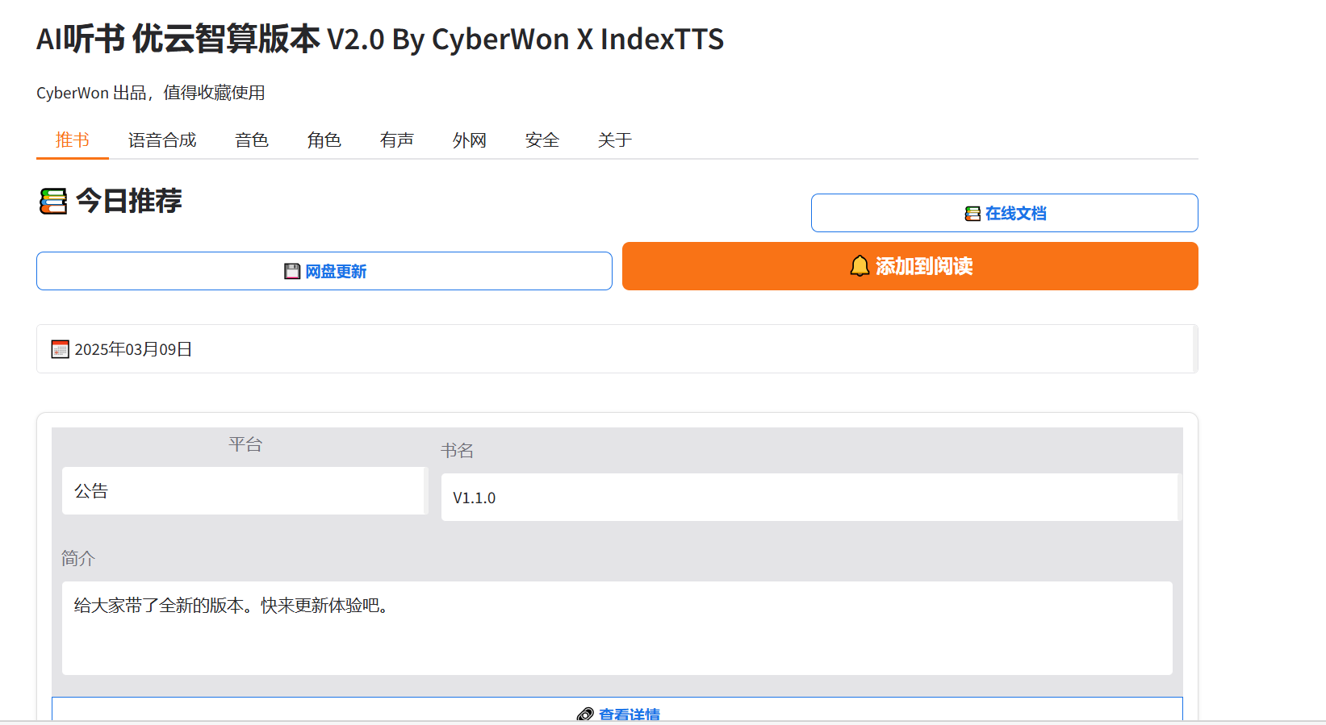This screenshot has height=725, width=1326.
Task: Select the 音色 tab
Action: tap(252, 140)
